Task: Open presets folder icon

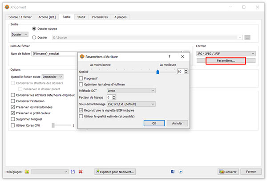Action: pyautogui.click(x=27, y=172)
